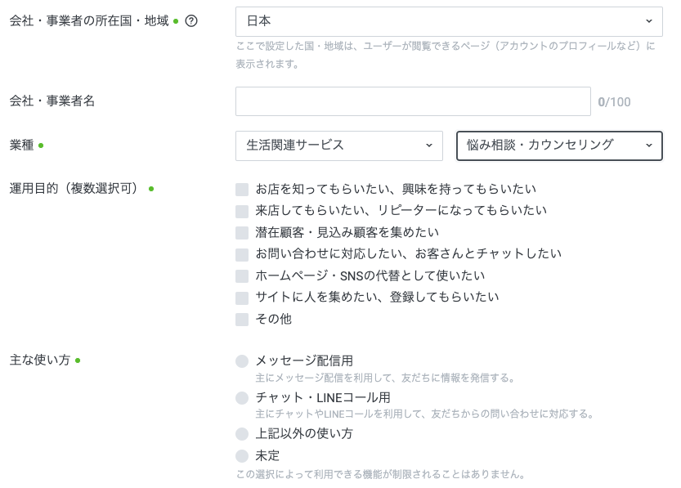
Task: Check the その他 checkbox
Action: (242, 320)
